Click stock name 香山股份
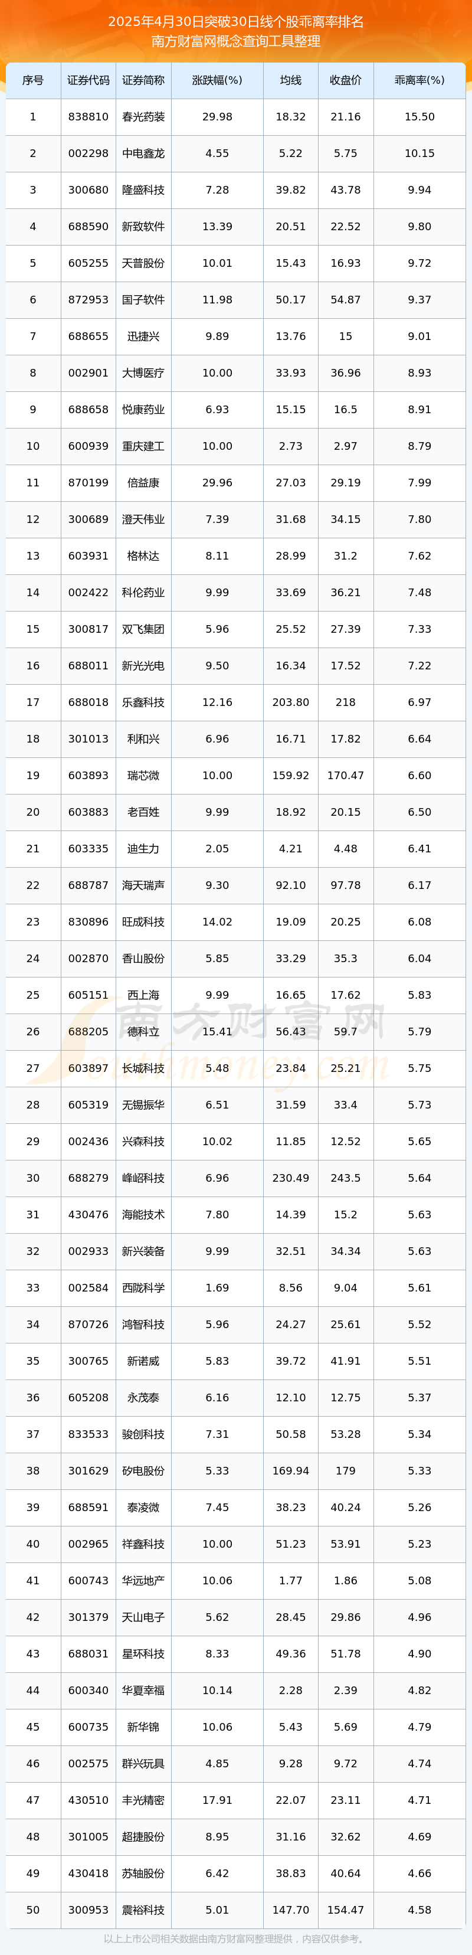Image resolution: width=472 pixels, height=1955 pixels. click(143, 959)
